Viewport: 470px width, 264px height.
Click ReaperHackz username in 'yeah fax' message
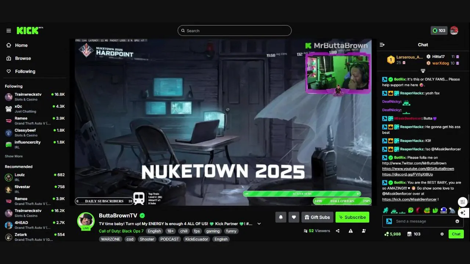pos(412,93)
